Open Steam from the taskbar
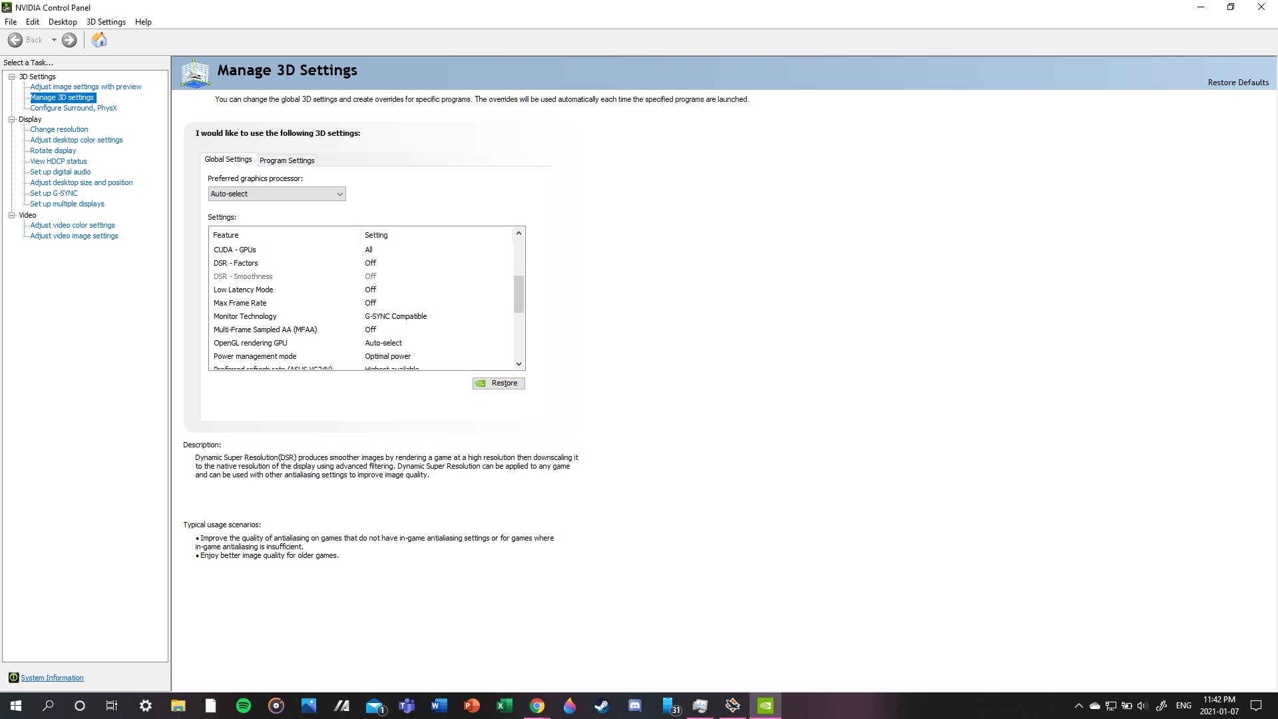Viewport: 1278px width, 719px height. pos(602,706)
